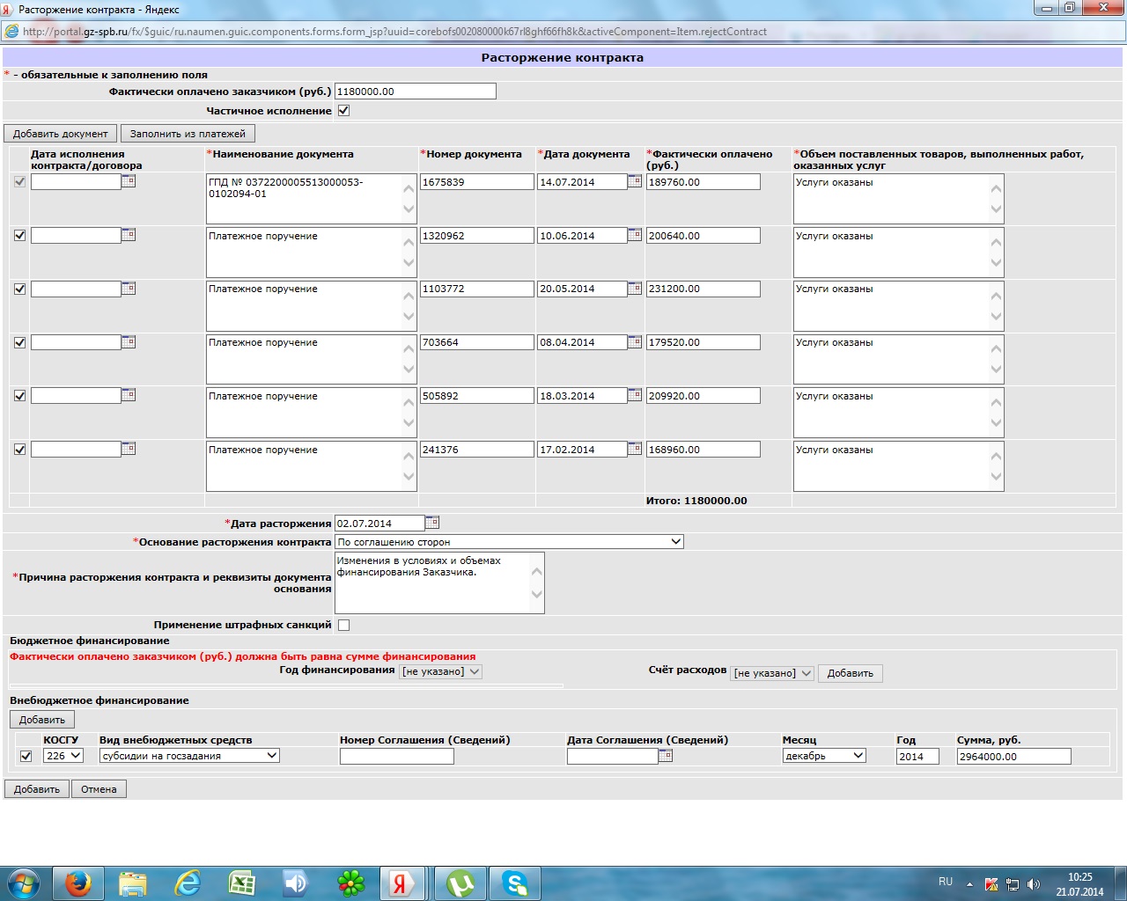The height and width of the screenshot is (901, 1127).
Task: Uncheck the row checkbox for document 505892
Action: [x=19, y=396]
